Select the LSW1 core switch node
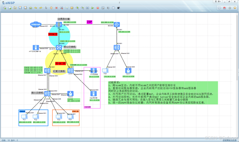The width and height of the screenshot is (239, 142). click(x=59, y=47)
